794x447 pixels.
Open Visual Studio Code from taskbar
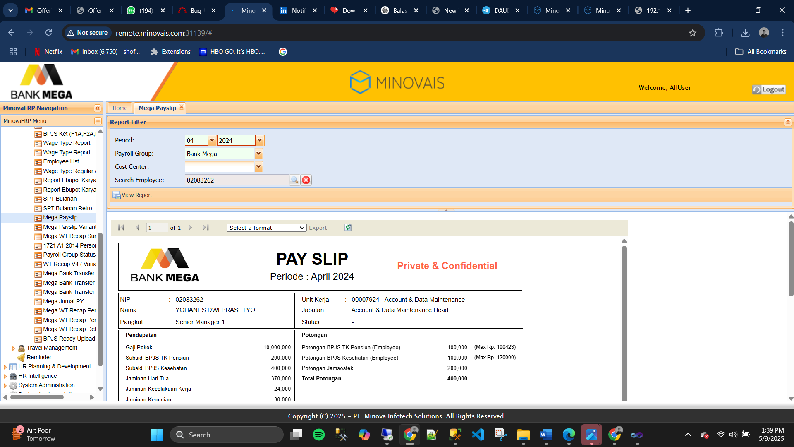478,435
